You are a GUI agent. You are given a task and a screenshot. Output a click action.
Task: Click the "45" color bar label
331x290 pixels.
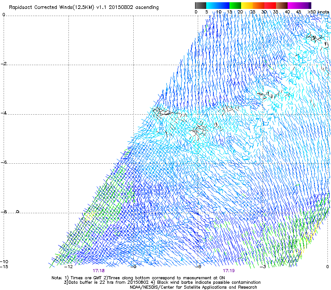pyautogui.click(x=298, y=12)
